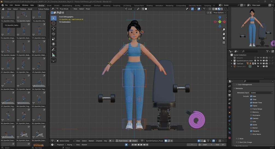Image resolution: width=275 pixels, height=149 pixels.
Task: Enable the Date metadata checkbox
Action: 251,96
